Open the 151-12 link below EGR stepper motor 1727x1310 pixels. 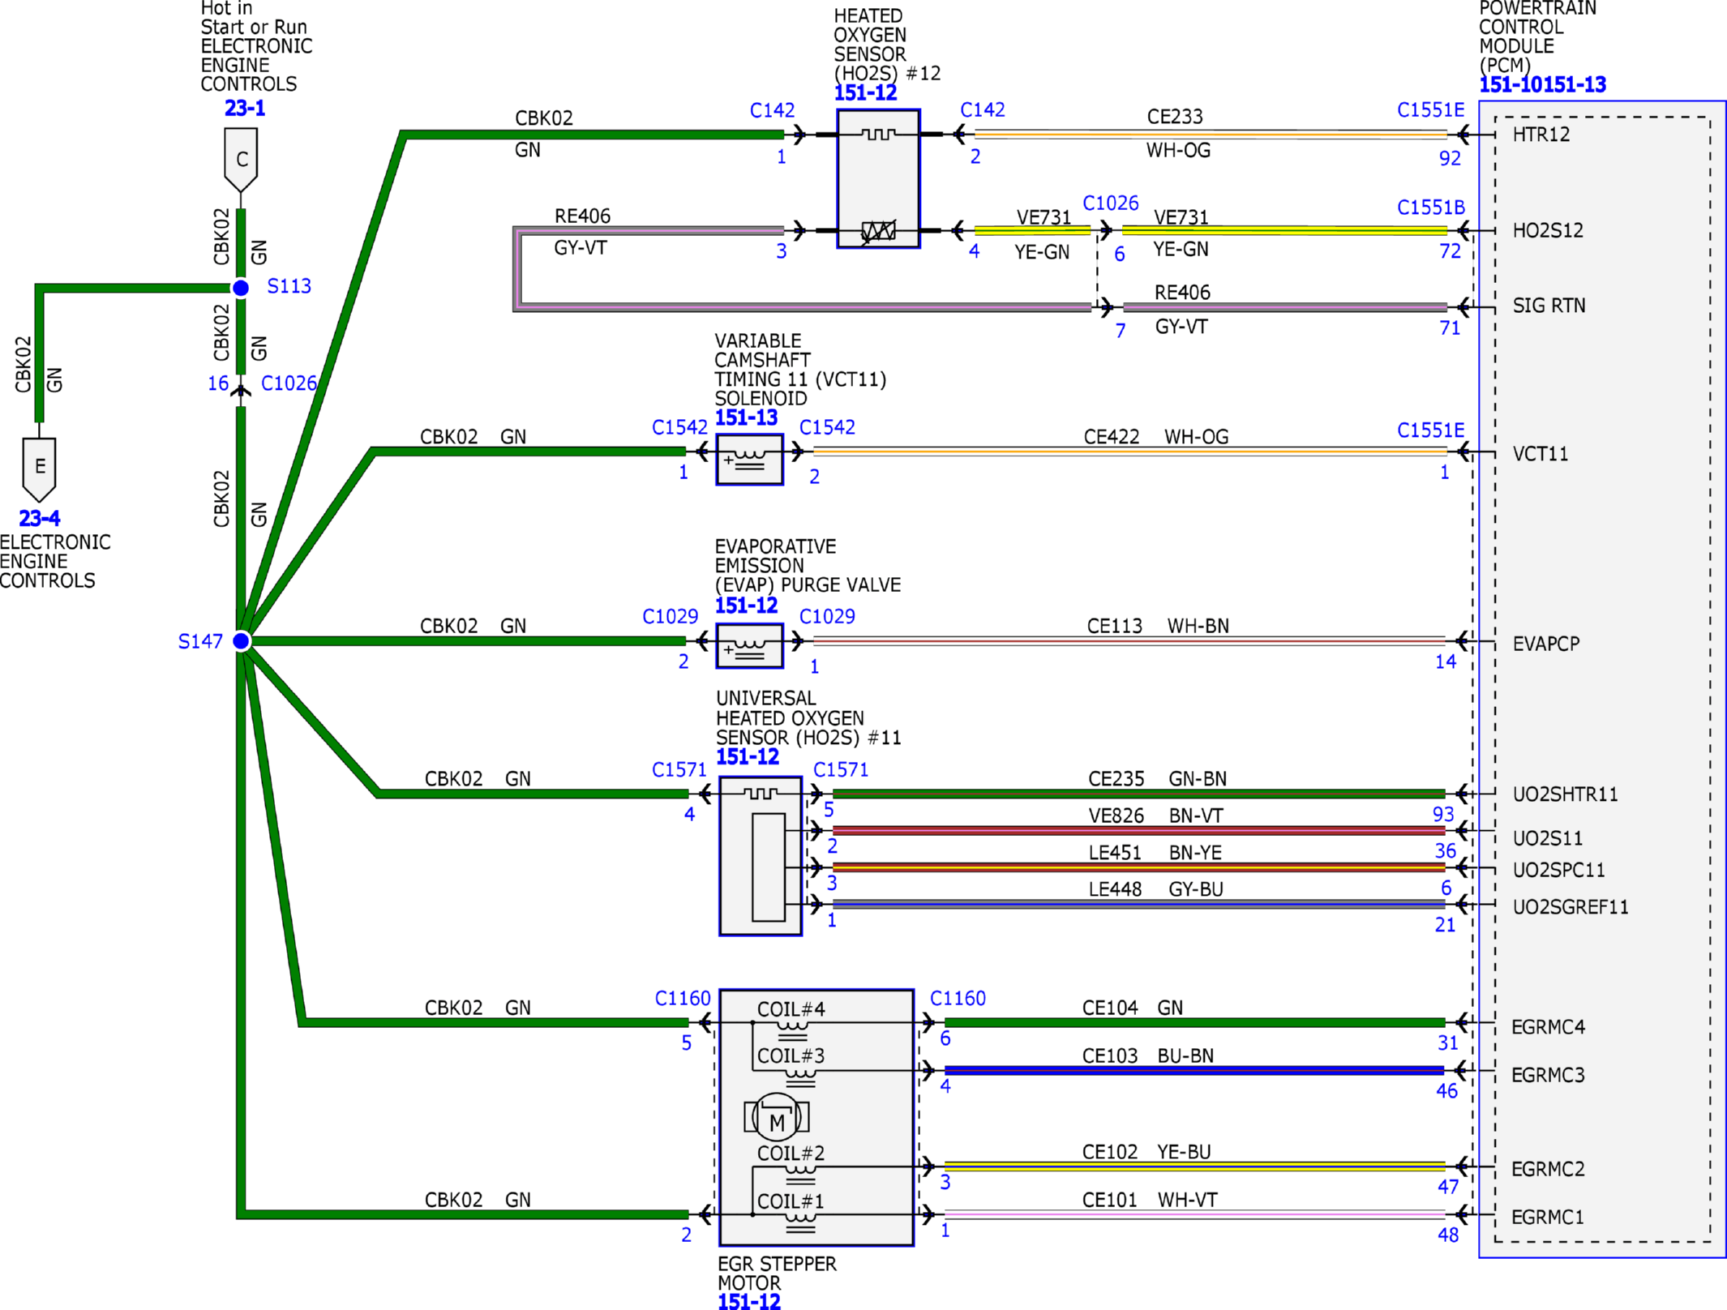tap(749, 1302)
